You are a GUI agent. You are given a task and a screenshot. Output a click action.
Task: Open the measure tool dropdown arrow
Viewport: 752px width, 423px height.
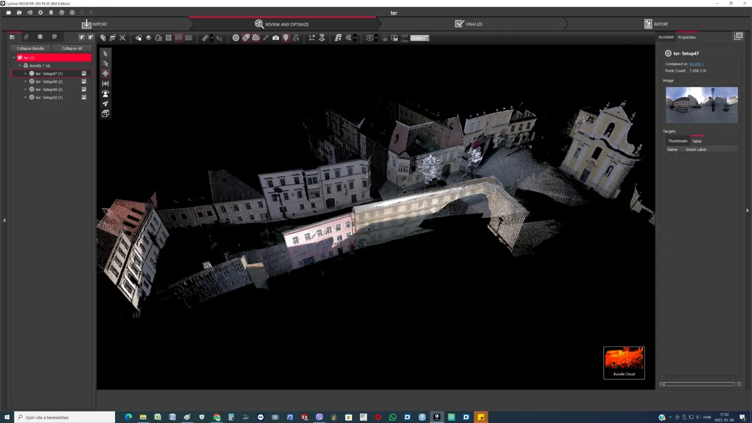(x=211, y=38)
